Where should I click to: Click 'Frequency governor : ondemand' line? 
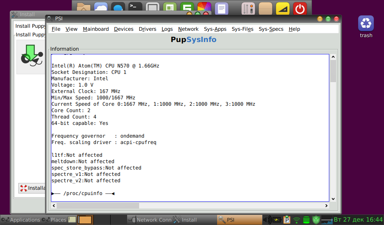98,136
